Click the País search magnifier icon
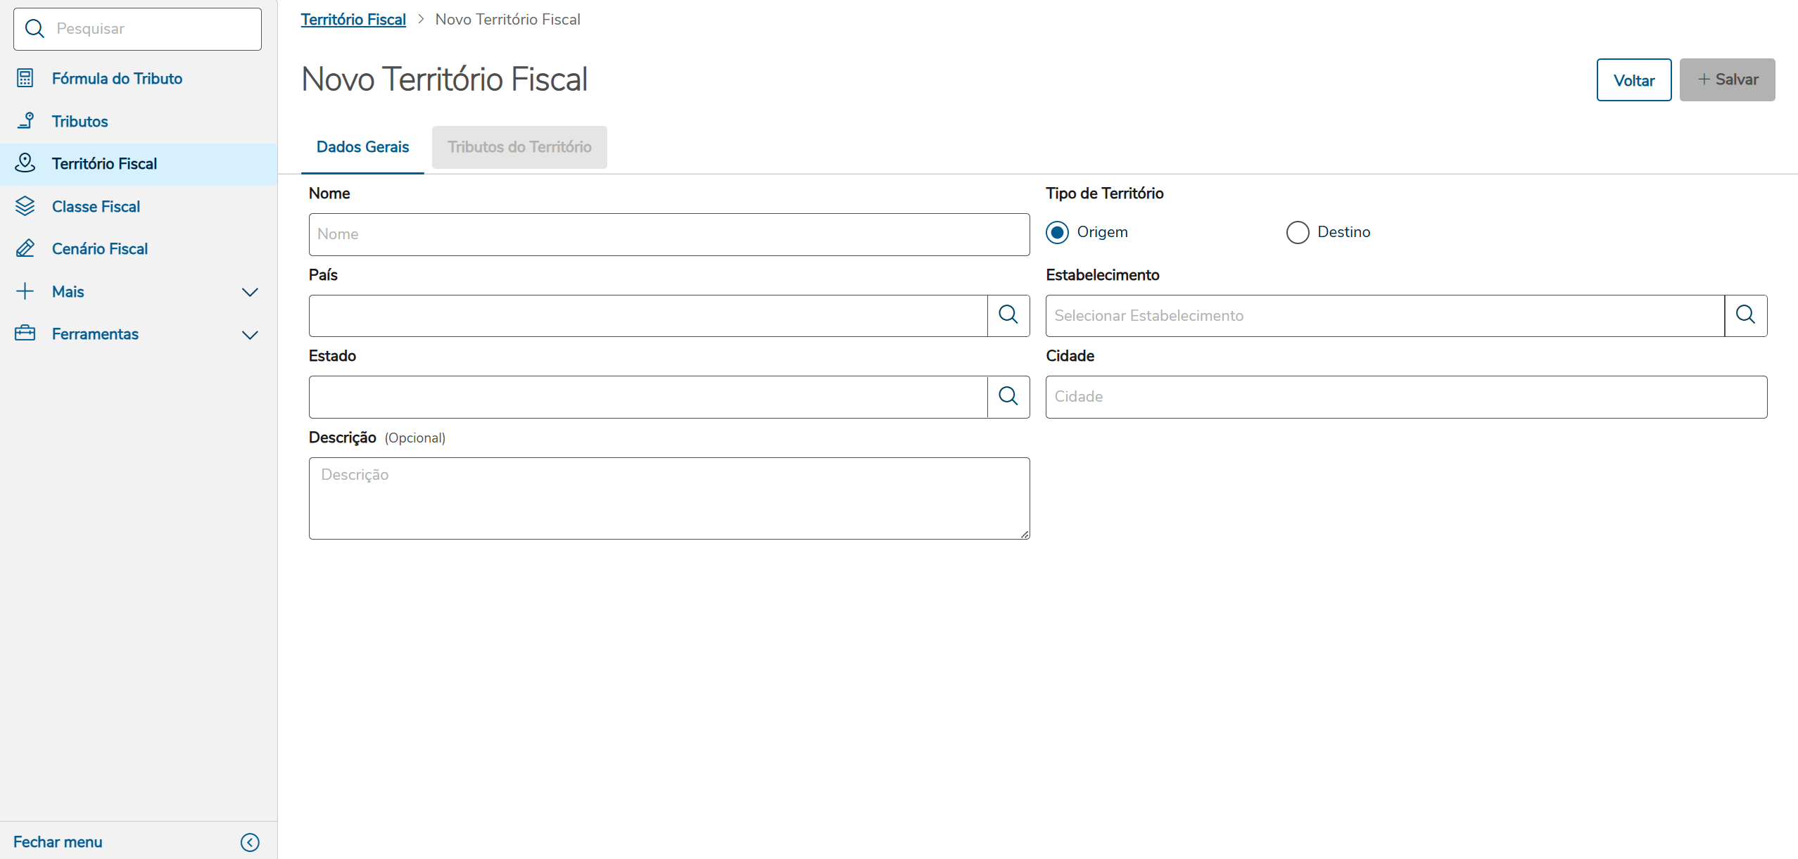The height and width of the screenshot is (859, 1798). coord(1008,315)
